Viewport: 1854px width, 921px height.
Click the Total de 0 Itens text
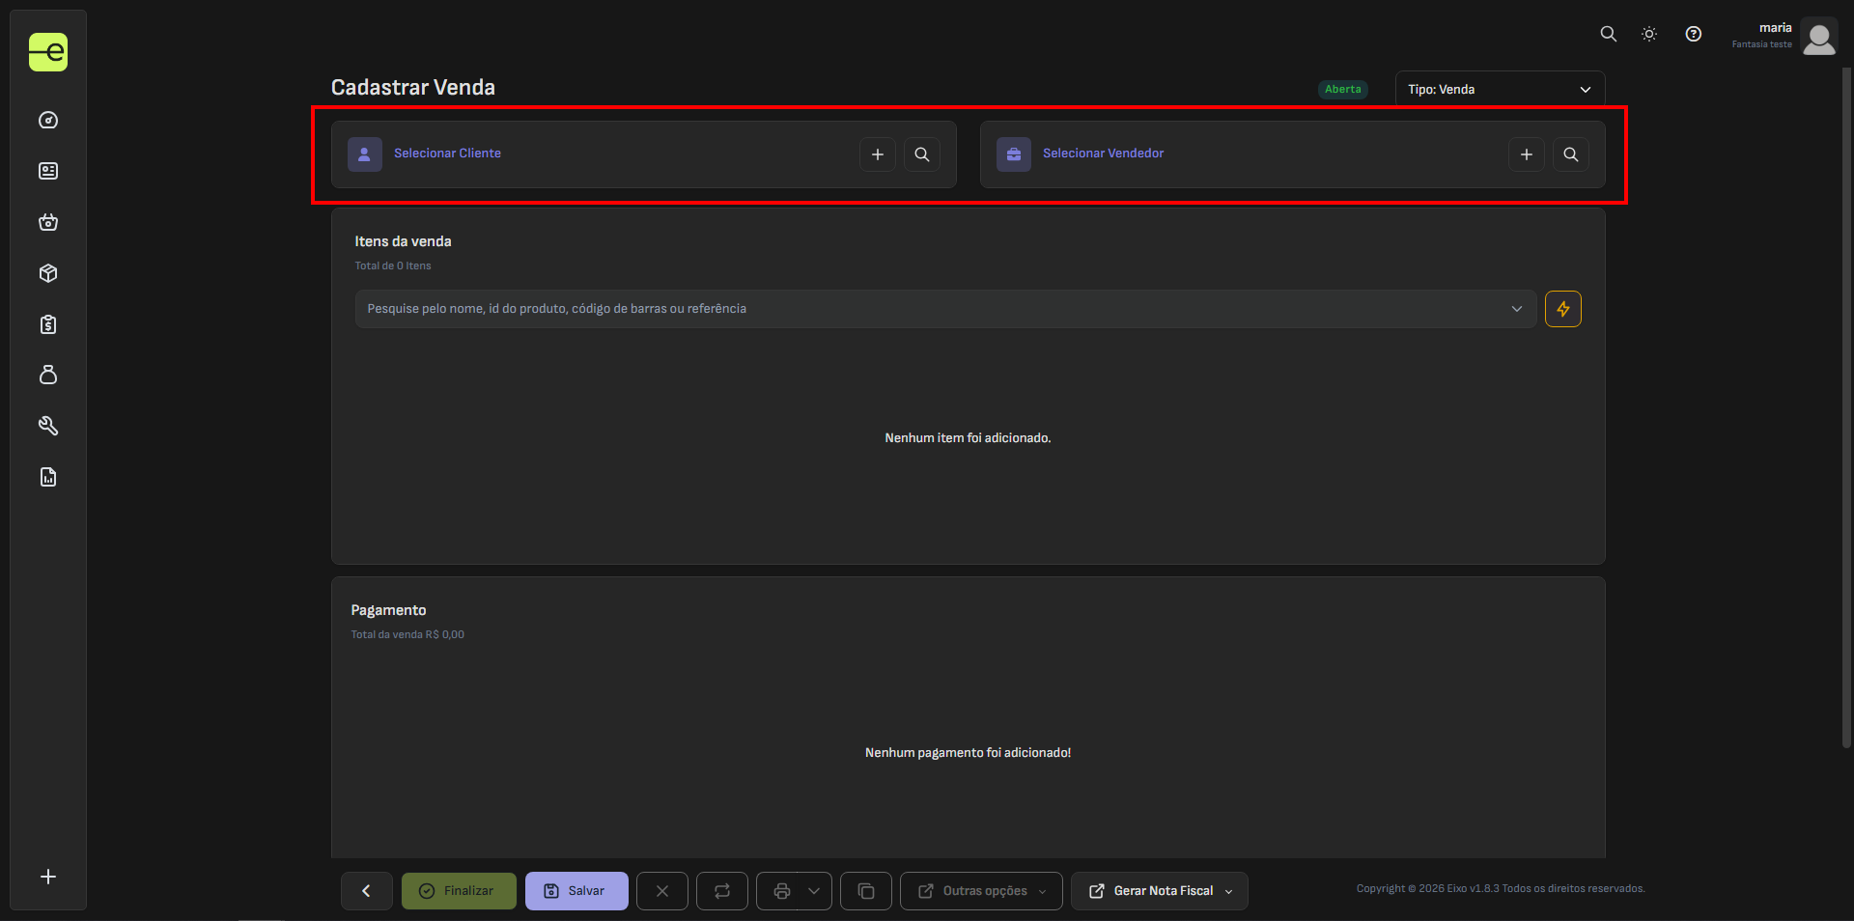point(393,265)
